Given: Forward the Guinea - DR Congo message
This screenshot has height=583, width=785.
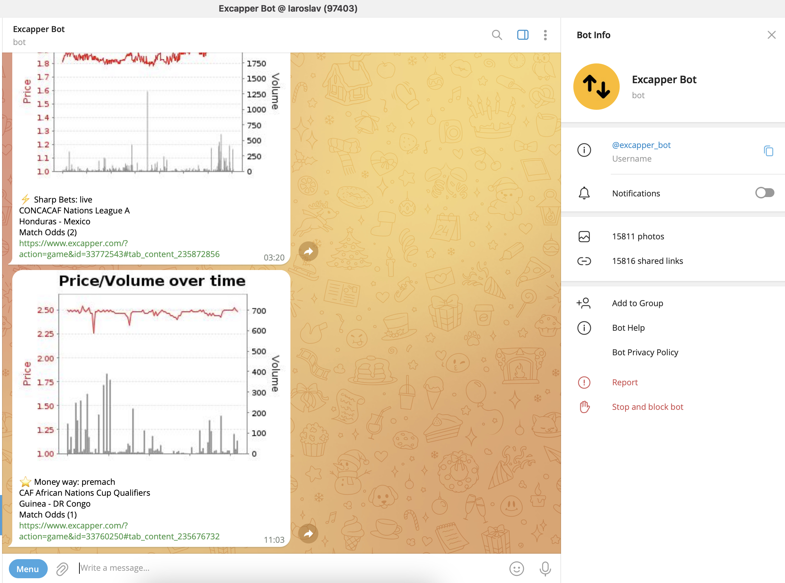Looking at the screenshot, I should (308, 533).
